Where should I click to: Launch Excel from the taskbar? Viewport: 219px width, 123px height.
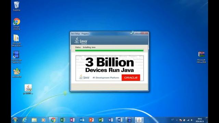63,120
